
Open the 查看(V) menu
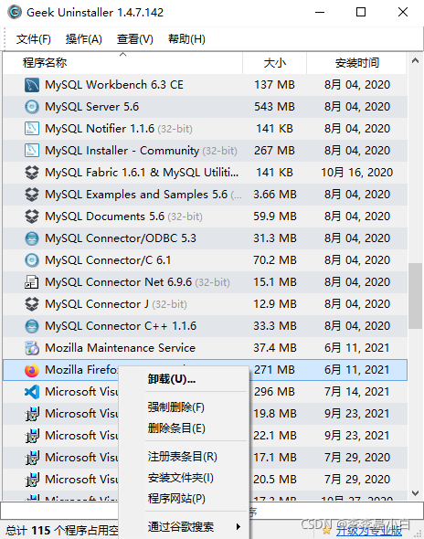[x=135, y=39]
